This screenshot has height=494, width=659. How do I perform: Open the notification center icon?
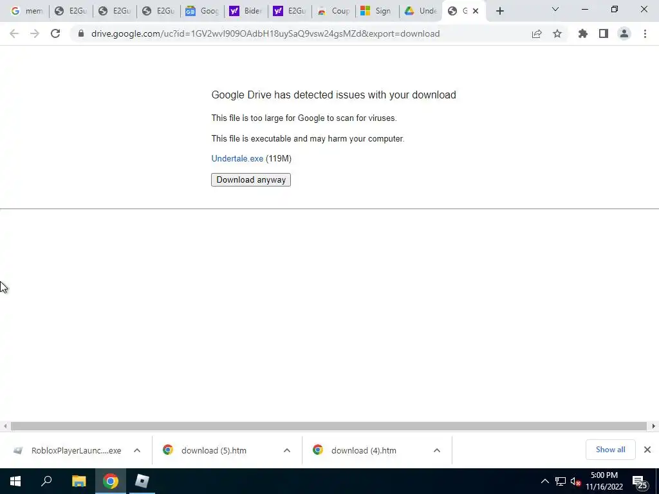pos(640,482)
